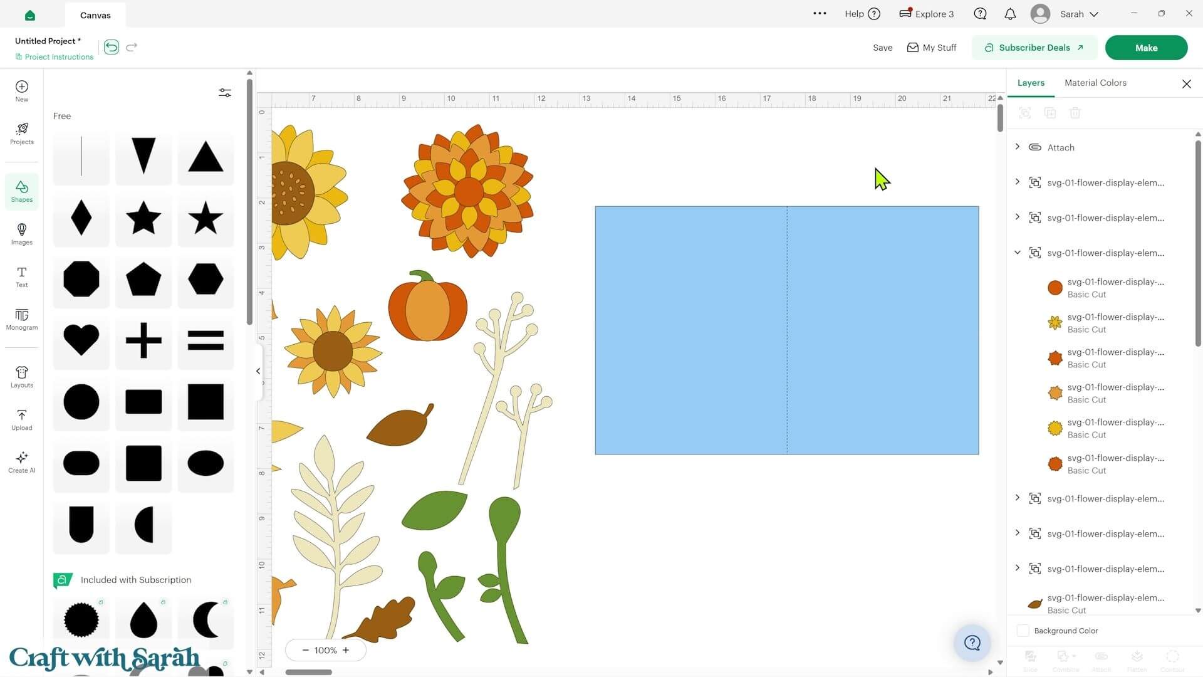Viewport: 1203px width, 677px height.
Task: Open shapes filter settings icon
Action: pyautogui.click(x=225, y=93)
